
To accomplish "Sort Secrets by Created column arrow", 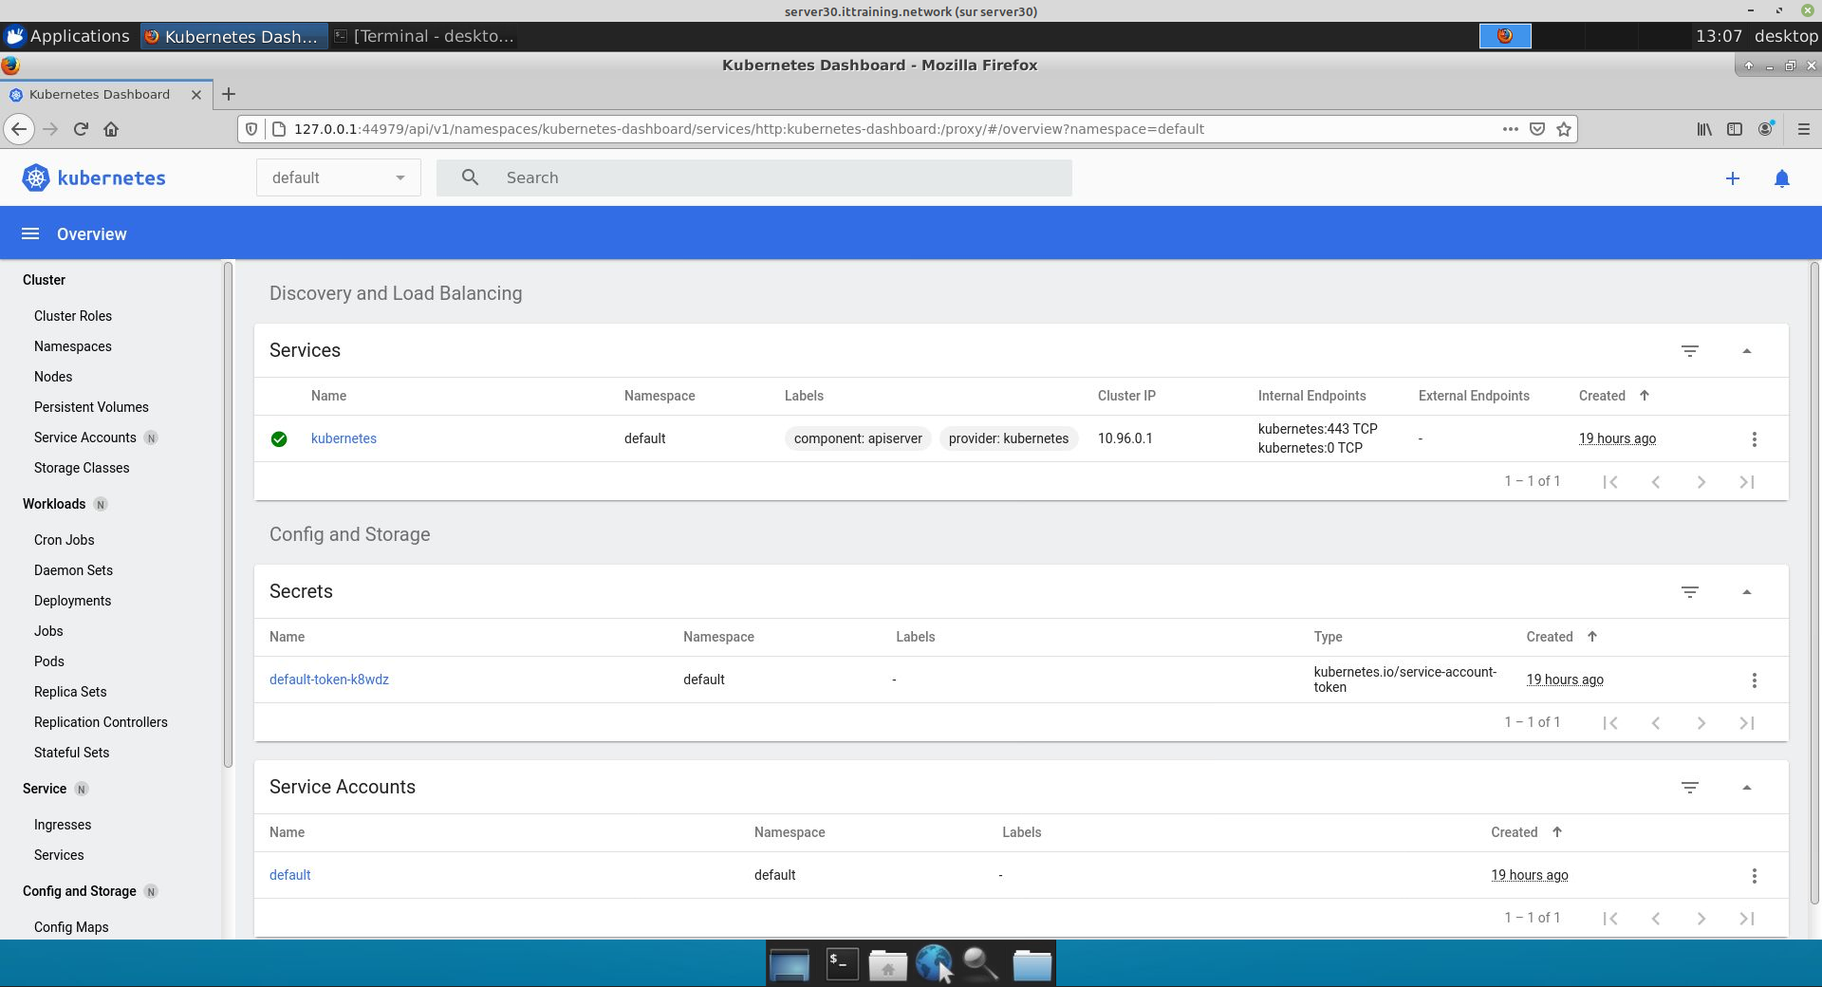I will [x=1592, y=637].
